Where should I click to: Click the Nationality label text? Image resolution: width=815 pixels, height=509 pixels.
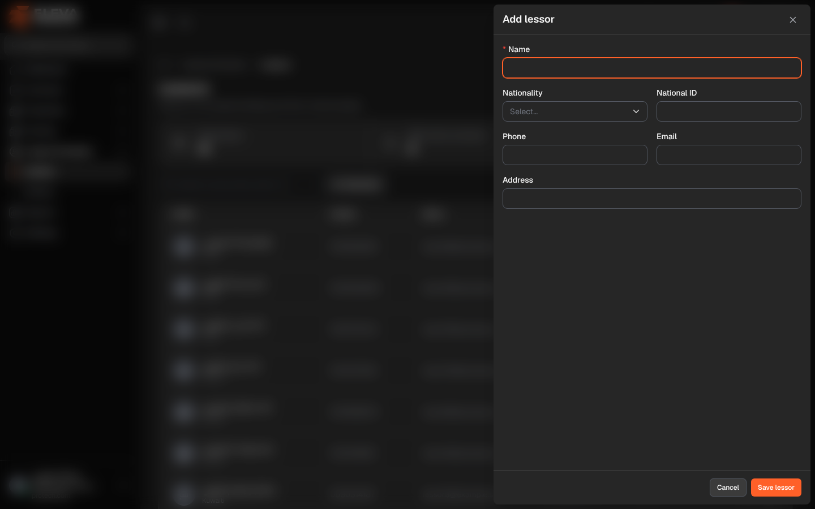522,93
